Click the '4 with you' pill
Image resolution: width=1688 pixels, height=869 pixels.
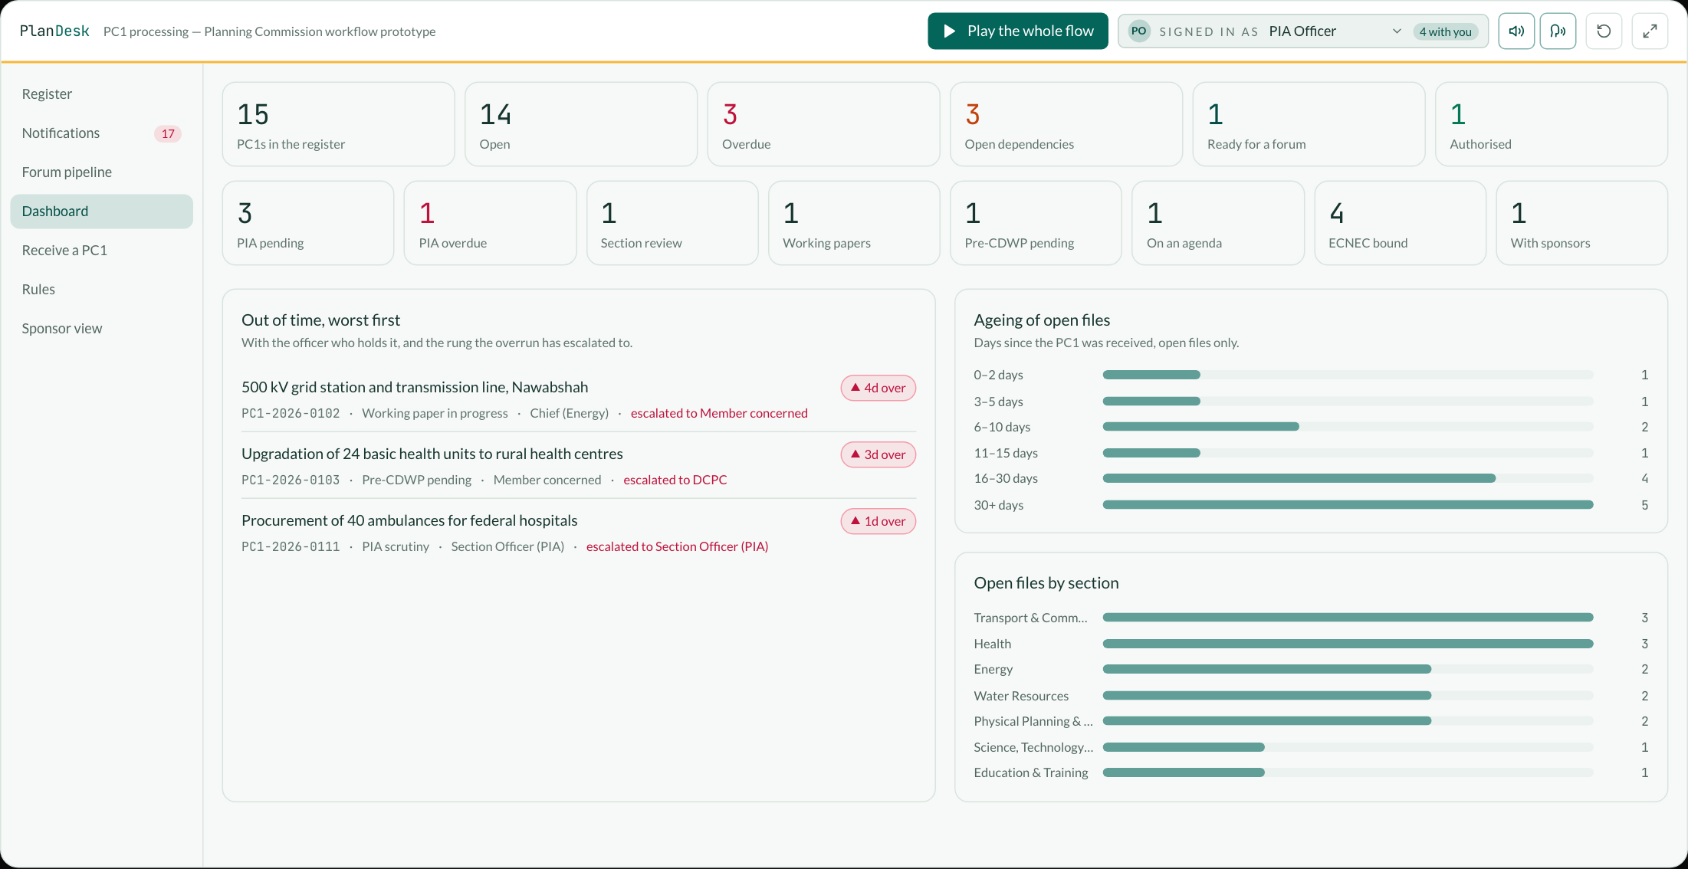click(x=1445, y=31)
